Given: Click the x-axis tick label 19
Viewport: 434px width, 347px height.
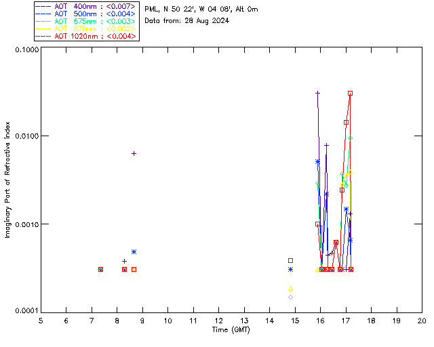Looking at the screenshot, I should click(x=397, y=321).
